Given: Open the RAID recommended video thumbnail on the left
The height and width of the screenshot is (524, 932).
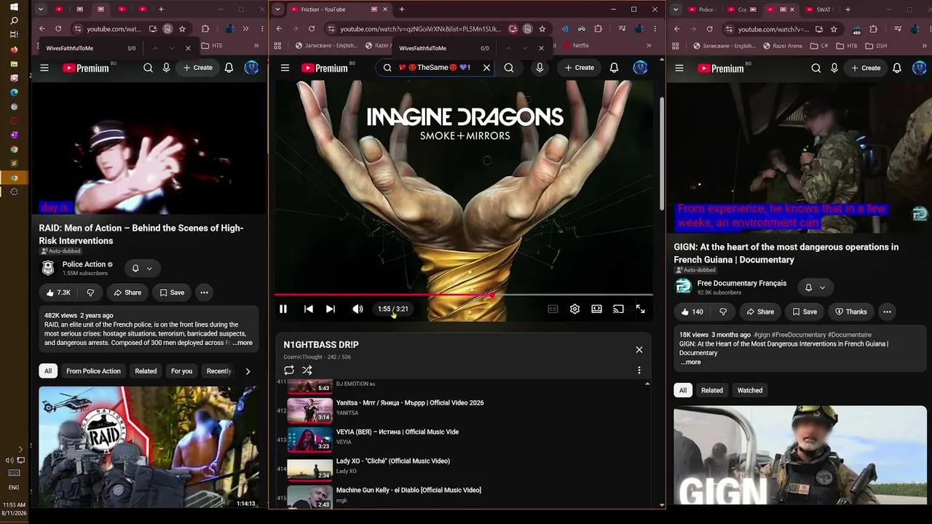Looking at the screenshot, I should (x=149, y=447).
